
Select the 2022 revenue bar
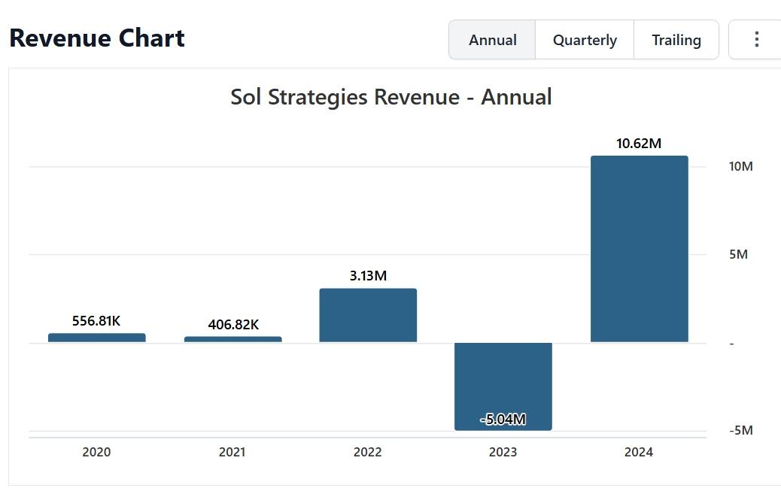tap(368, 315)
